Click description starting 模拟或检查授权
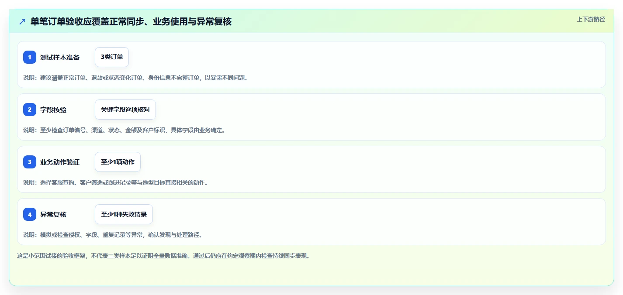 [113, 235]
